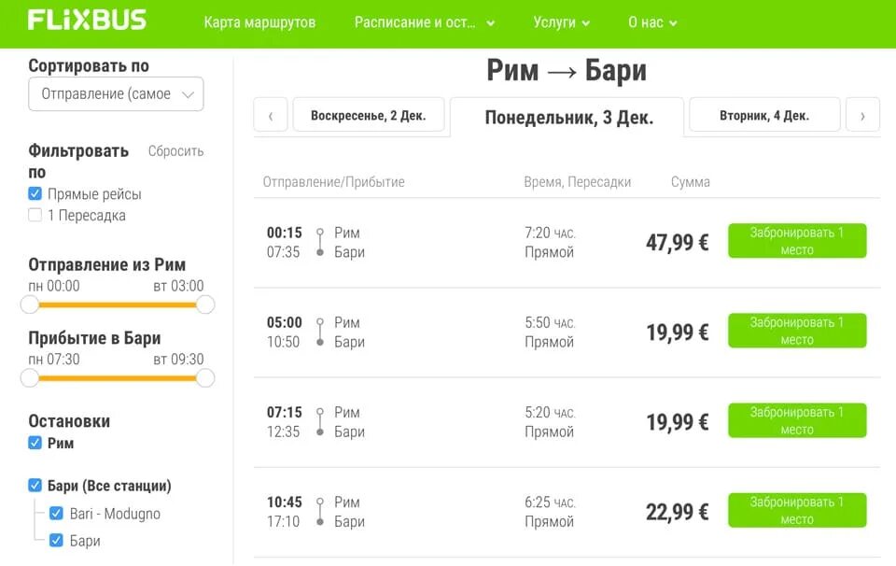
Task: Click route stops icon for 05:00 trip
Action: pyautogui.click(x=320, y=332)
